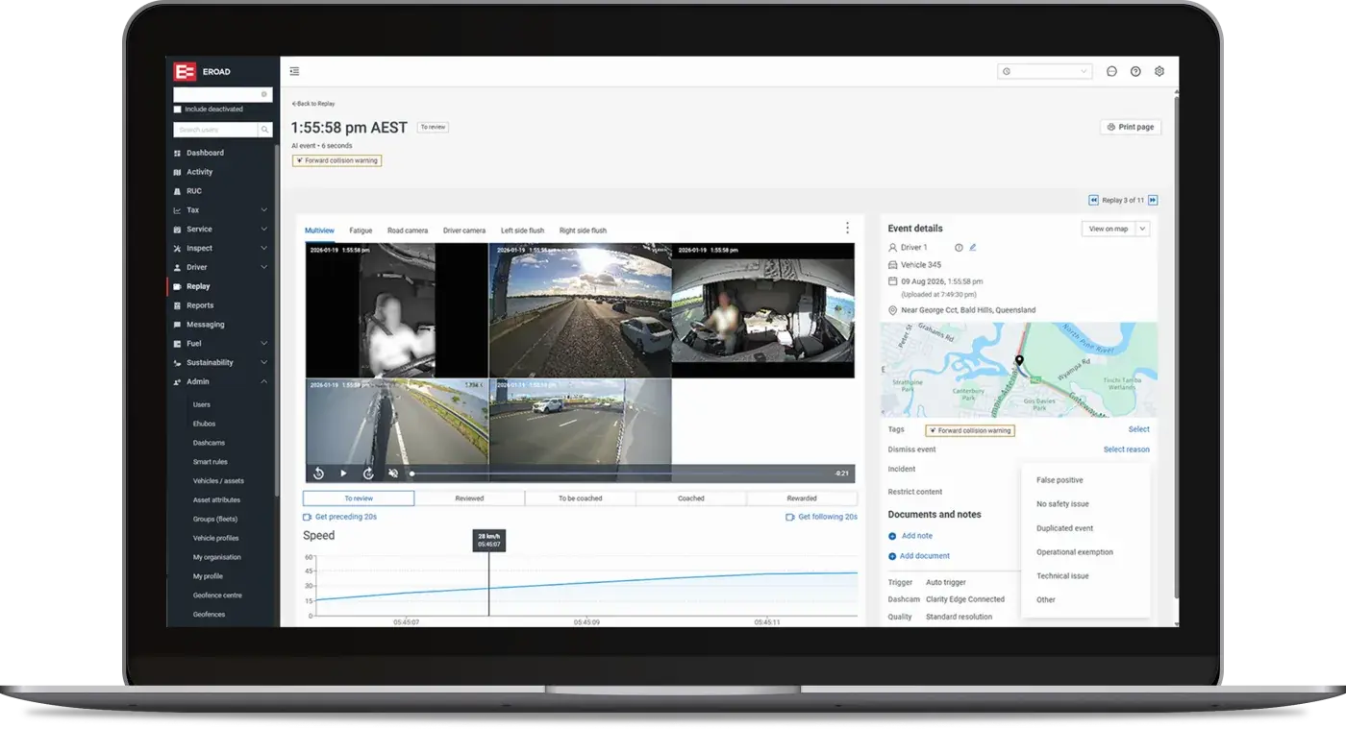Open the video three-dot options menu

(x=847, y=228)
